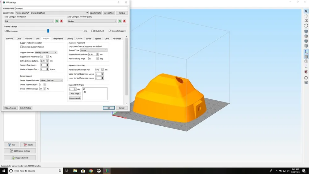309x174 pixels.
Task: Uncheck the Generate Support checkbox in General Settings
Action: (x=110, y=31)
